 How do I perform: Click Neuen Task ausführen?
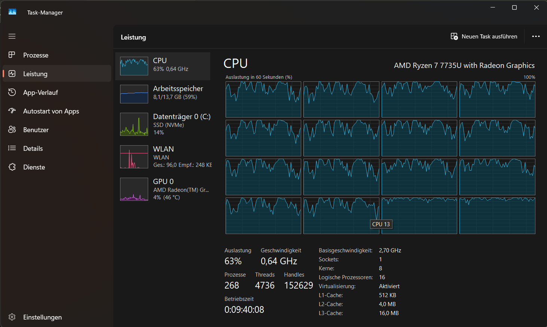[484, 36]
